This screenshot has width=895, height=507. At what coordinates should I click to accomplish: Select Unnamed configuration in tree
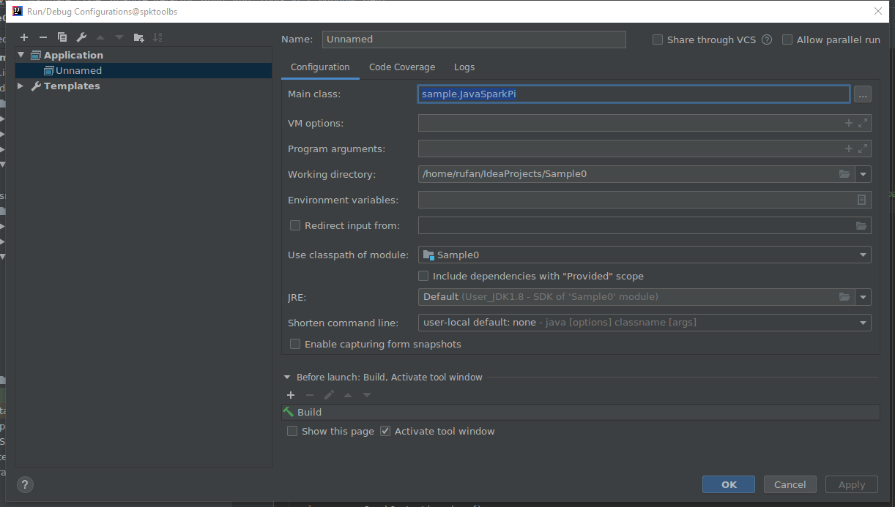coord(144,70)
